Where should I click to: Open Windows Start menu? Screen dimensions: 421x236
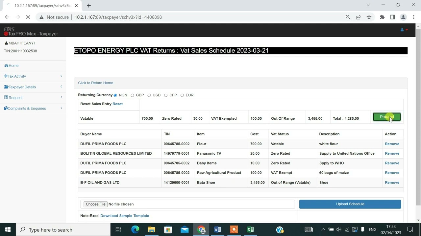tap(8, 229)
